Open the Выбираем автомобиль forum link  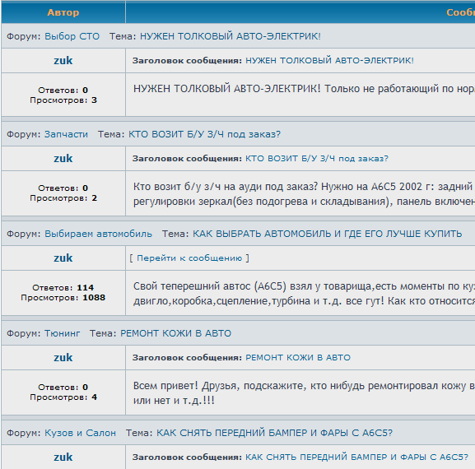click(x=98, y=234)
